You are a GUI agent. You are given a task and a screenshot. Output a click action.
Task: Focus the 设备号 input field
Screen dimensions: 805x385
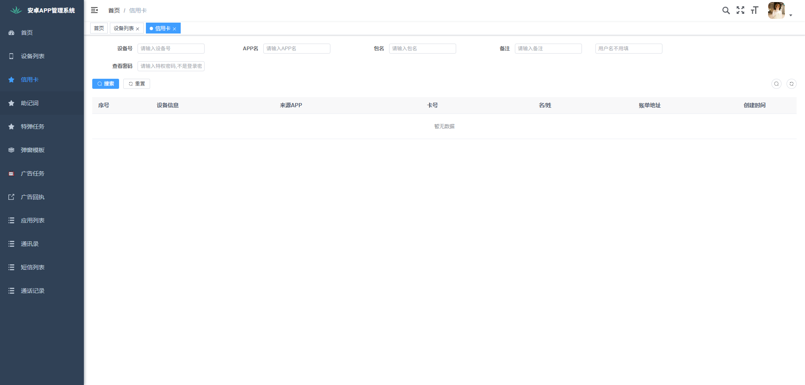tap(171, 49)
